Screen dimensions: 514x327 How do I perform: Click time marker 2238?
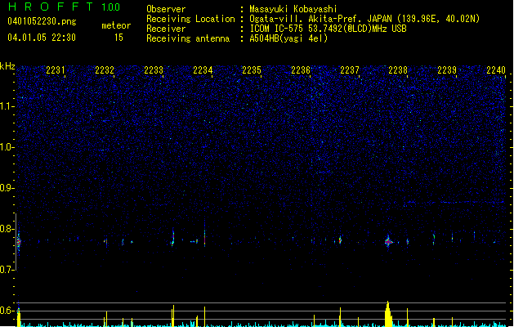[398, 70]
